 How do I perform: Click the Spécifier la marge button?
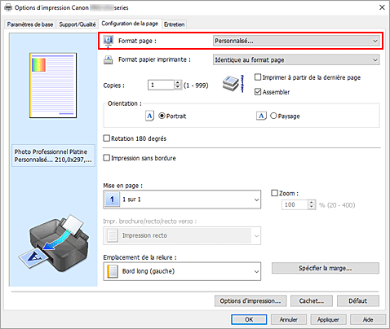326,268
